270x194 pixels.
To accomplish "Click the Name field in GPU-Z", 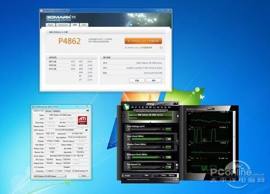I will [60, 115].
